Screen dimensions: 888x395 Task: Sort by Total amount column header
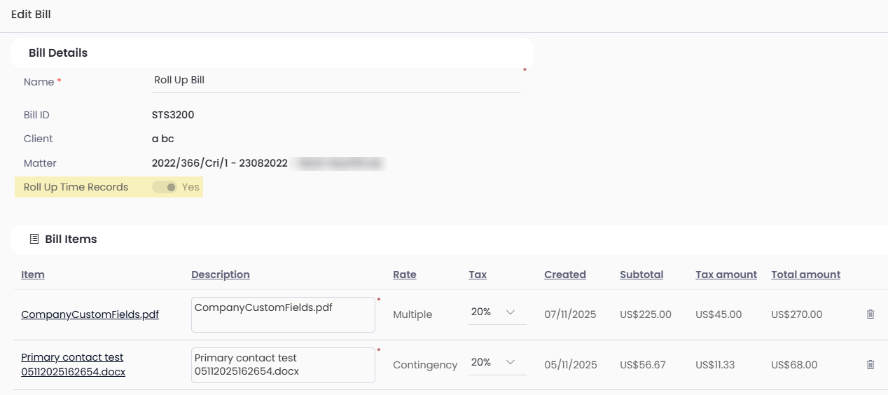click(x=805, y=275)
